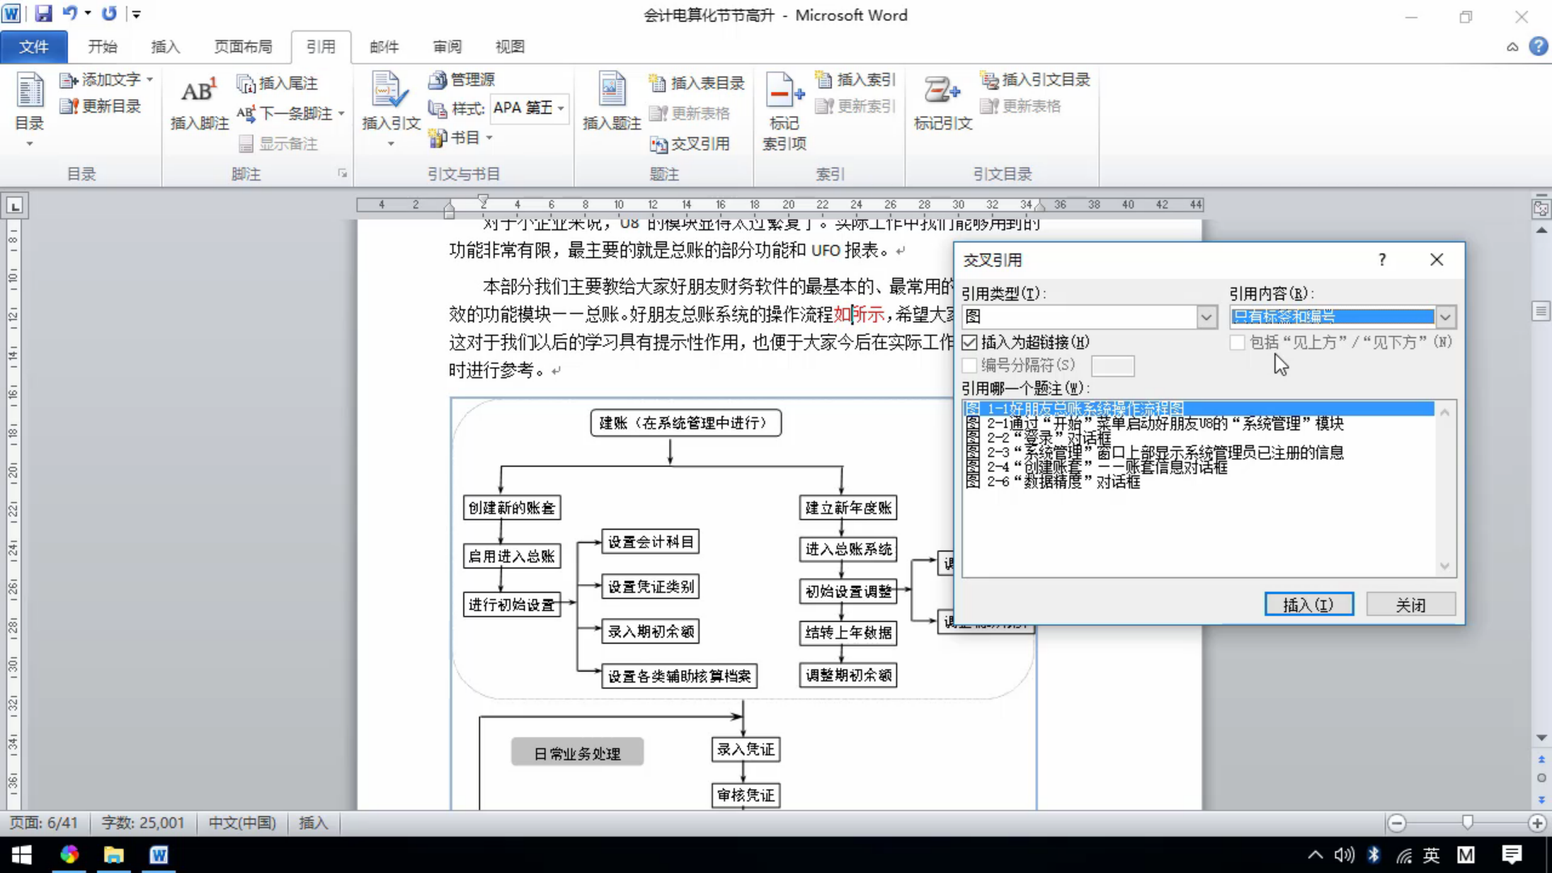Toggle the Insert (插入) mode indicator in the status bar

(x=313, y=823)
